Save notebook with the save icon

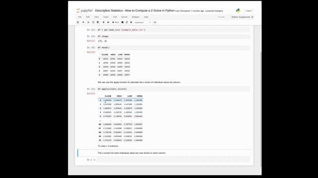click(78, 22)
